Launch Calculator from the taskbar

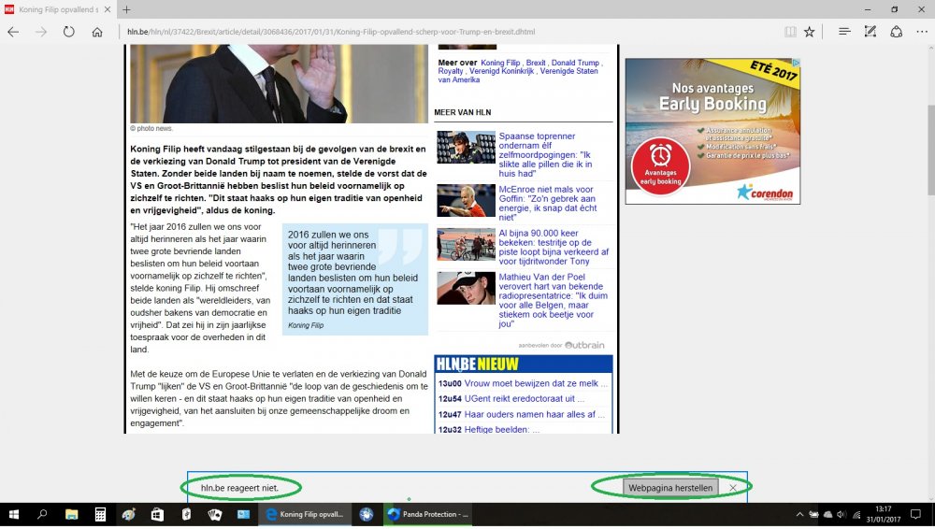click(x=100, y=514)
